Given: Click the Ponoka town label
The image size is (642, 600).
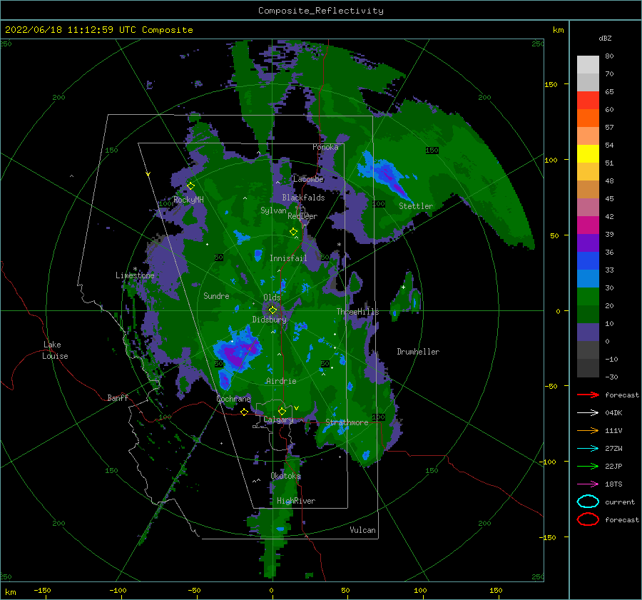Looking at the screenshot, I should pyautogui.click(x=325, y=147).
